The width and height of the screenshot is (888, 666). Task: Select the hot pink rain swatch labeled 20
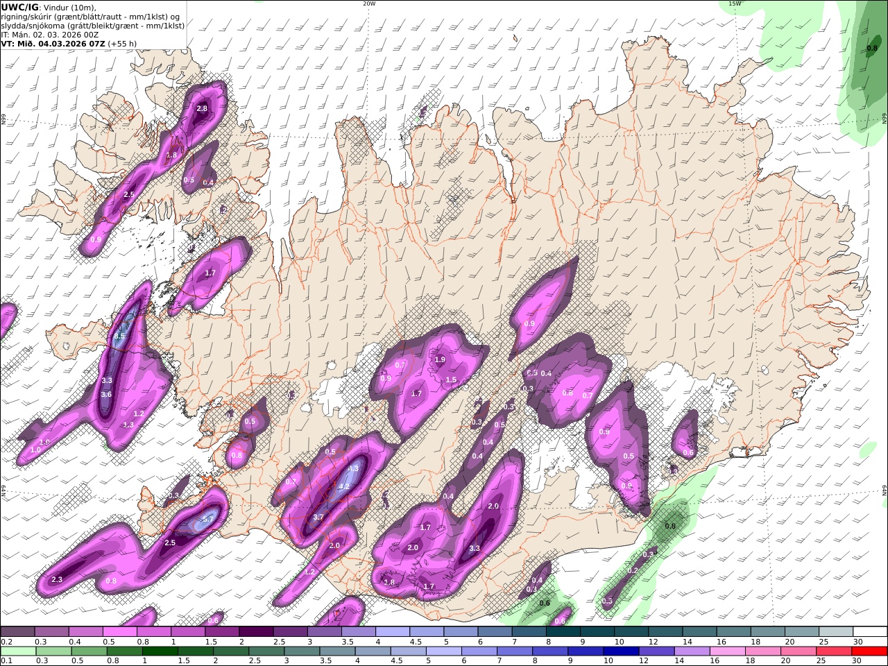798,651
